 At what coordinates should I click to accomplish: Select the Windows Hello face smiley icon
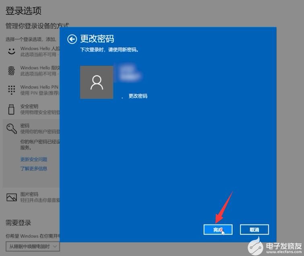[x=11, y=51]
